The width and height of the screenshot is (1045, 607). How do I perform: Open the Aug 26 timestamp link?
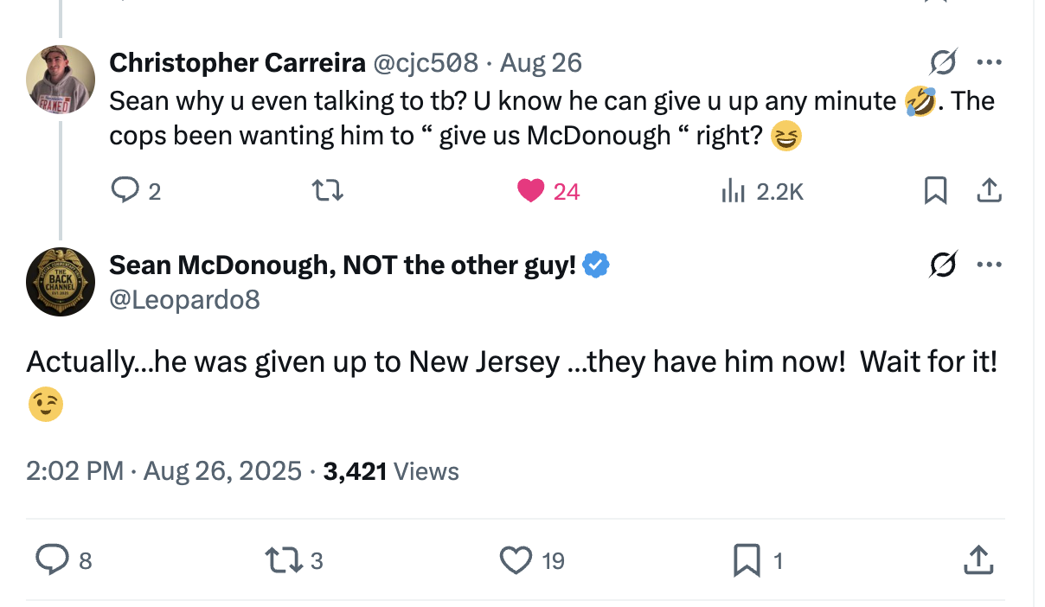pyautogui.click(x=542, y=62)
